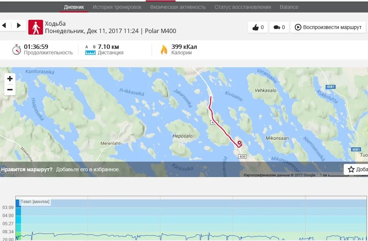Go to next training with right arrow
368x241 pixels.
pos(19,25)
